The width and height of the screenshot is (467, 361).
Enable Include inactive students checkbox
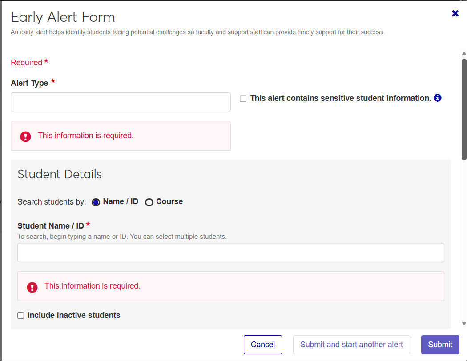pos(20,316)
